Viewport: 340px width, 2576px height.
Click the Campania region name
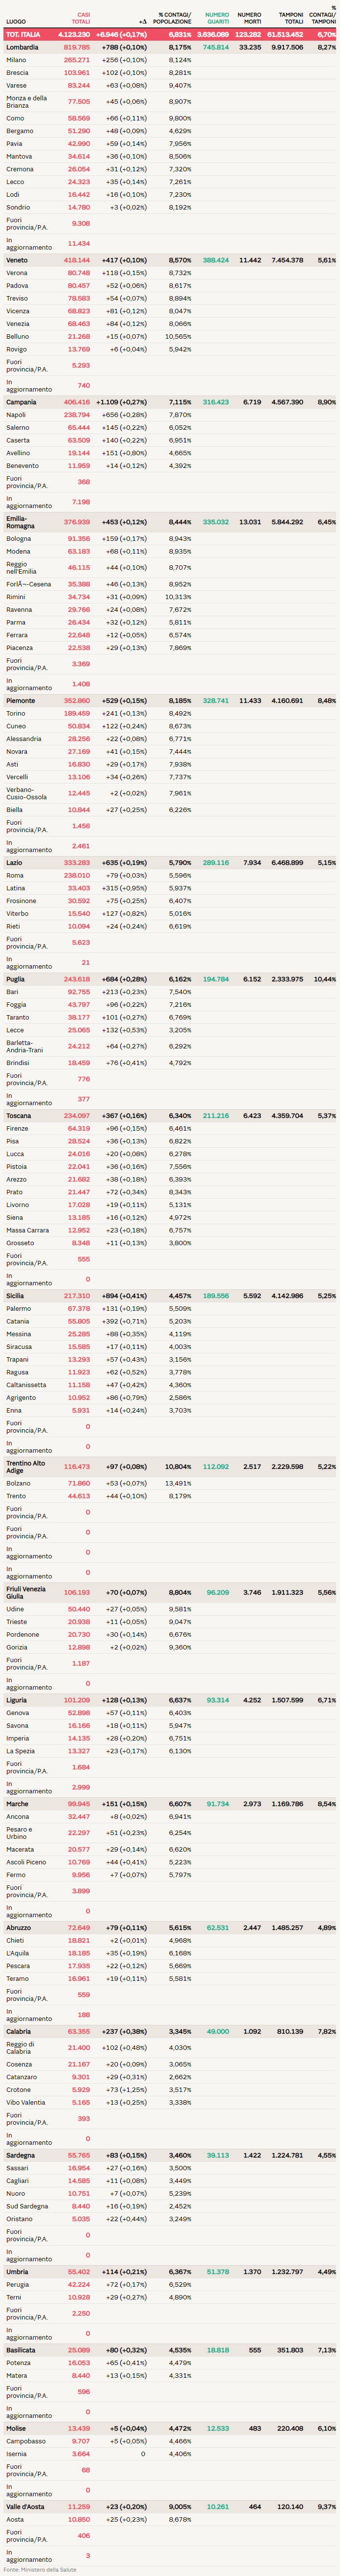point(21,402)
